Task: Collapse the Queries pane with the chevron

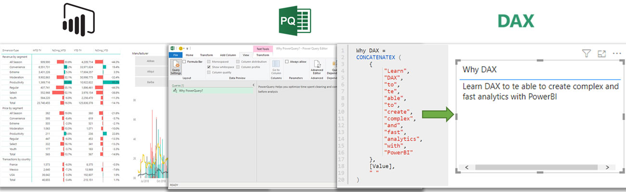Action: [x=253, y=84]
